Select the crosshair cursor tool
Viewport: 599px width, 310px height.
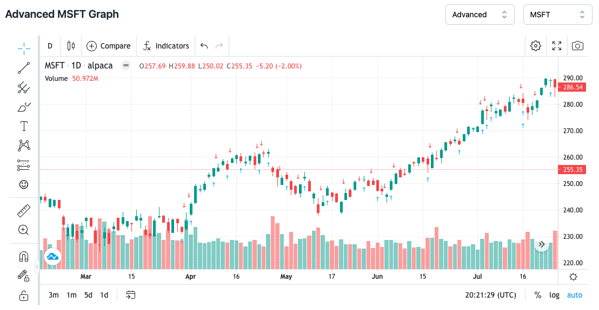pos(24,49)
